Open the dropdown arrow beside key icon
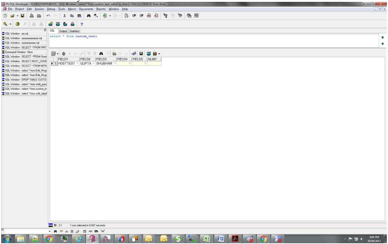Viewport: 388px width, 244px height. tap(10, 24)
